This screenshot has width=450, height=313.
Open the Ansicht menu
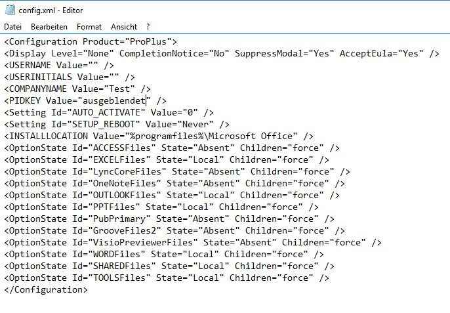click(x=124, y=27)
